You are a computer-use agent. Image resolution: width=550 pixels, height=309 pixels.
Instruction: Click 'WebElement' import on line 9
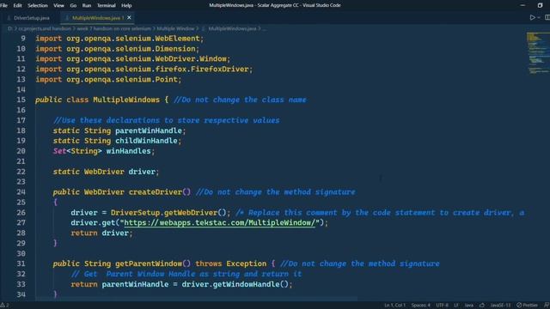[178, 39]
